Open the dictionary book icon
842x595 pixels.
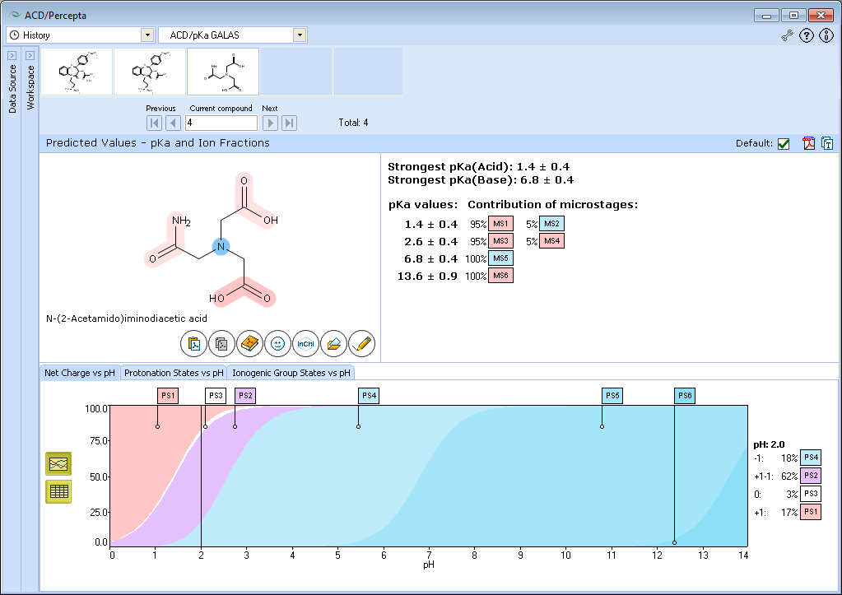tap(249, 344)
